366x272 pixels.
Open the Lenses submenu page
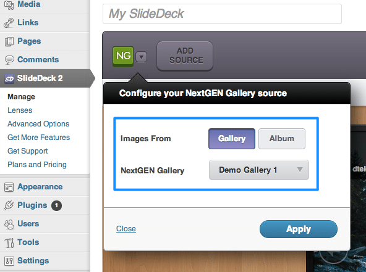click(x=20, y=110)
